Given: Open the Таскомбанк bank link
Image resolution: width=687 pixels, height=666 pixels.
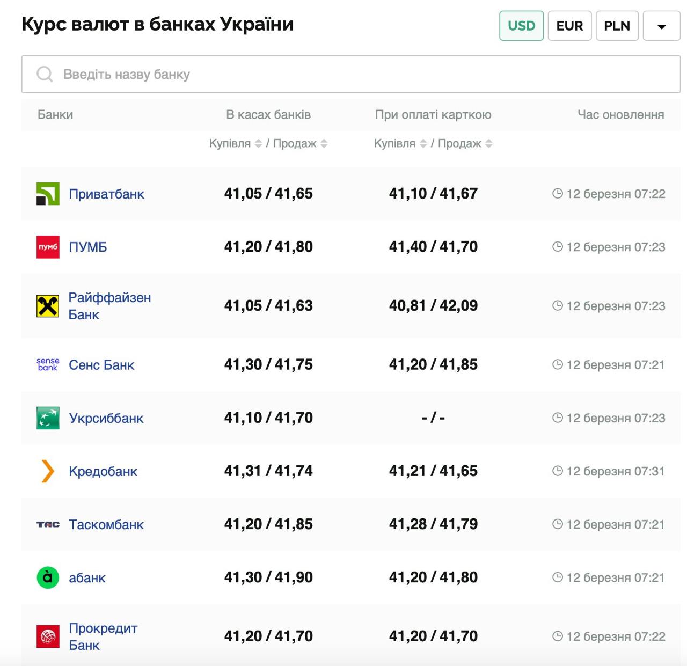Looking at the screenshot, I should [x=106, y=524].
